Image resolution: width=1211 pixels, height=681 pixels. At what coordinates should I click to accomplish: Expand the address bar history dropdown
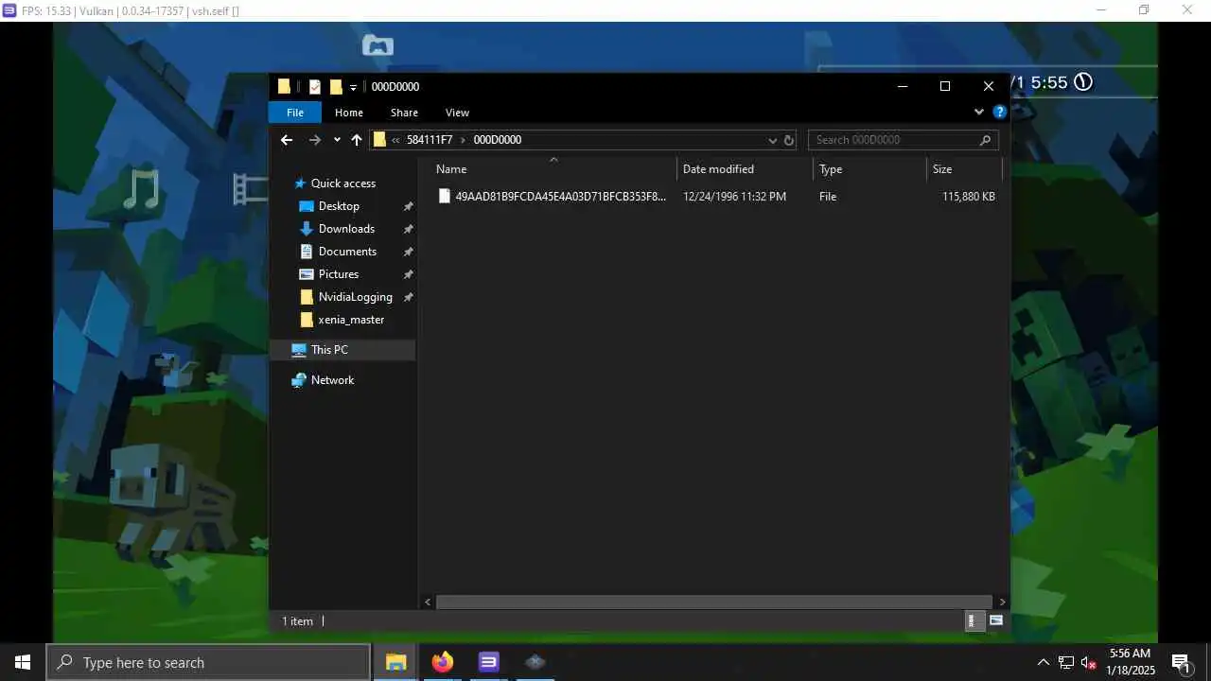tap(772, 140)
